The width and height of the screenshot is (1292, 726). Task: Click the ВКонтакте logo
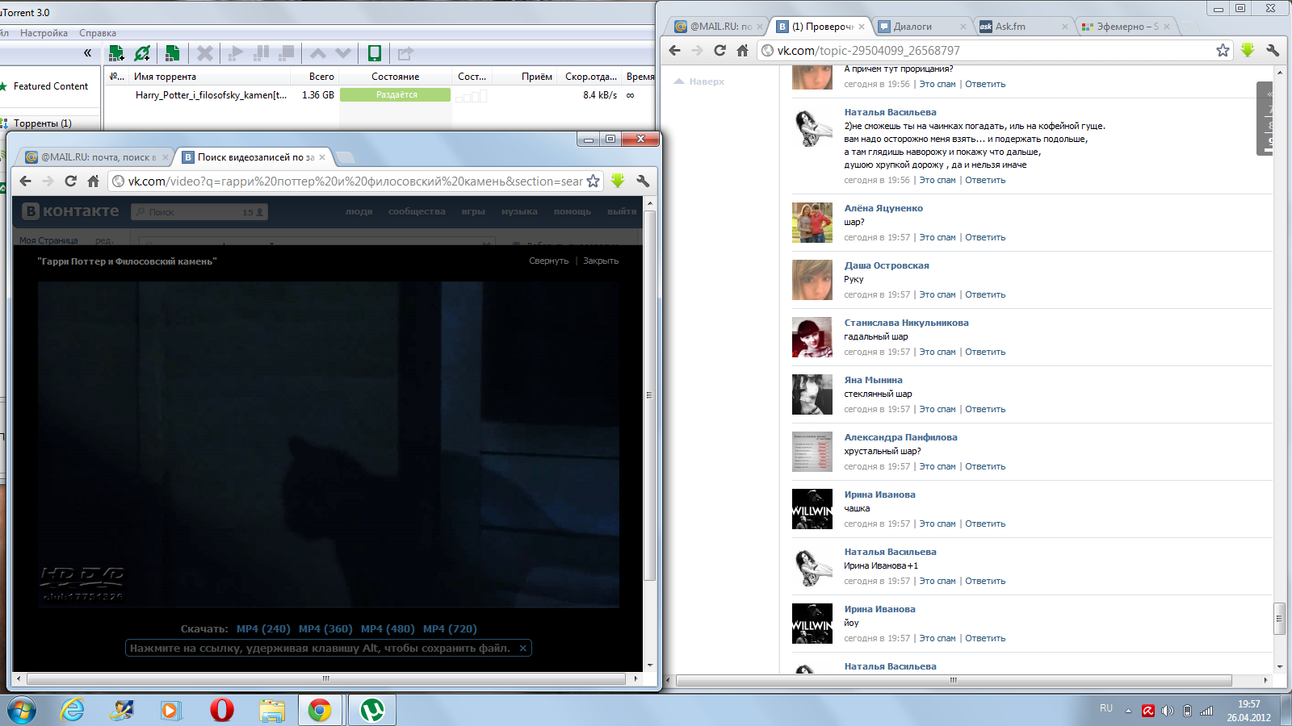[71, 211]
